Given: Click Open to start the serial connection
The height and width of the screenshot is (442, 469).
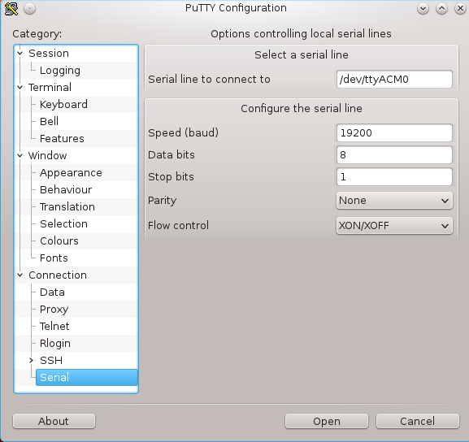Looking at the screenshot, I should (x=327, y=421).
